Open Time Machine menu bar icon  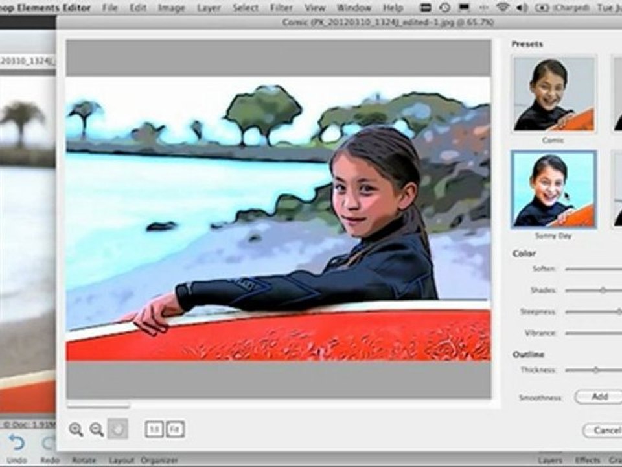pyautogui.click(x=445, y=7)
